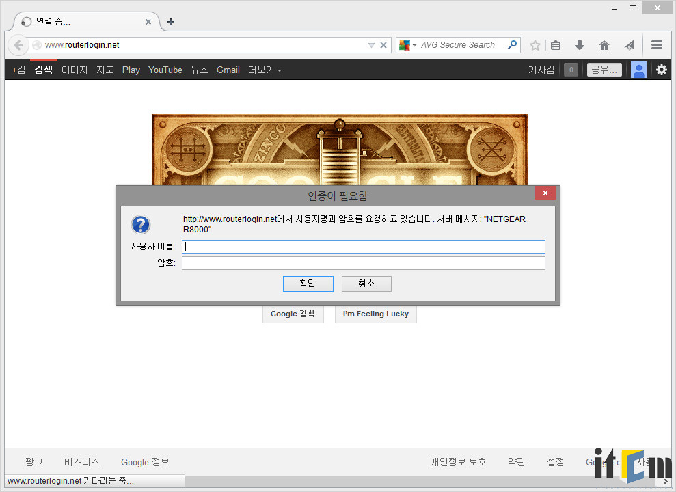The height and width of the screenshot is (492, 676).
Task: Open the '광고' footer link
Action: (34, 462)
